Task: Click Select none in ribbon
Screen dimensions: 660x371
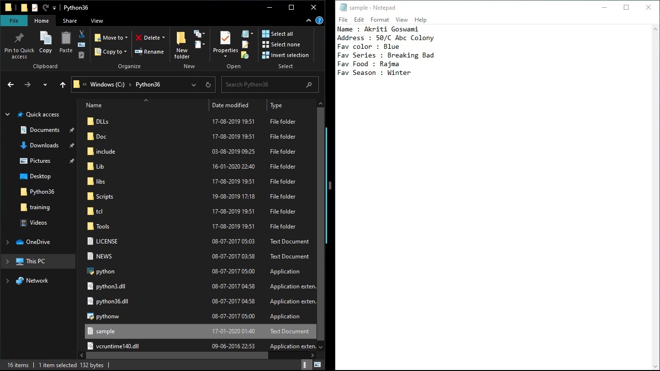Action: tap(281, 44)
